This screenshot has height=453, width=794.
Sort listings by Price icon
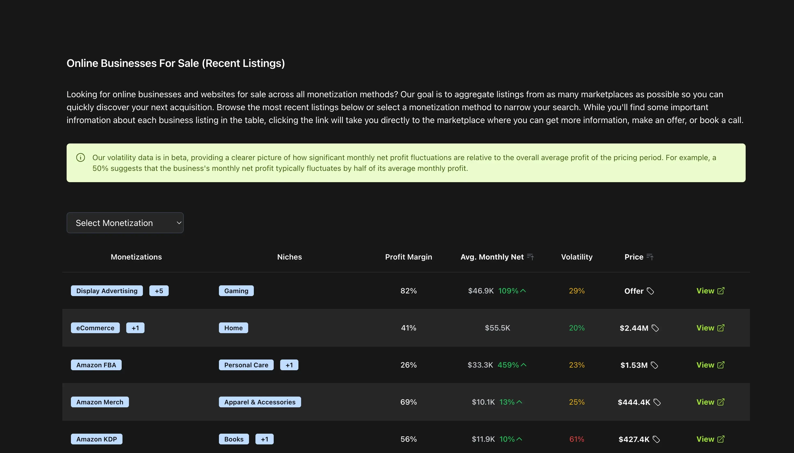tap(650, 257)
